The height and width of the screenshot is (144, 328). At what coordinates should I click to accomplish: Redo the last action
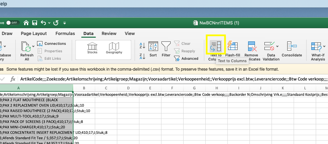tap(56, 23)
